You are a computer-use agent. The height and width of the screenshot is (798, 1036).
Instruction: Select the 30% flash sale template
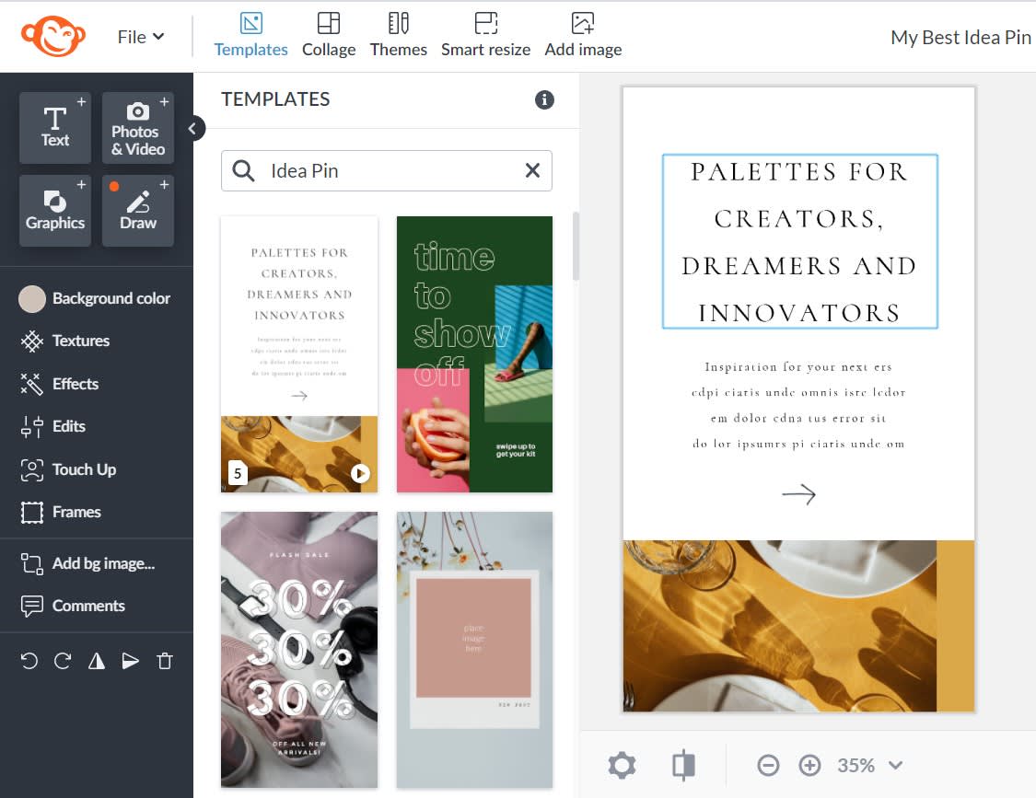(x=299, y=650)
